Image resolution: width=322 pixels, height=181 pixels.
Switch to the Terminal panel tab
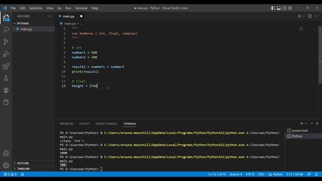(130, 124)
